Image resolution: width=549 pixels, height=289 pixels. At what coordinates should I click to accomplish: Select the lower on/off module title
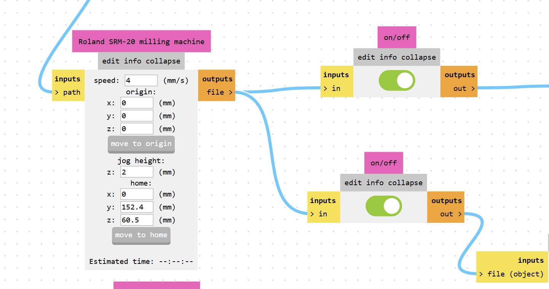point(384,163)
